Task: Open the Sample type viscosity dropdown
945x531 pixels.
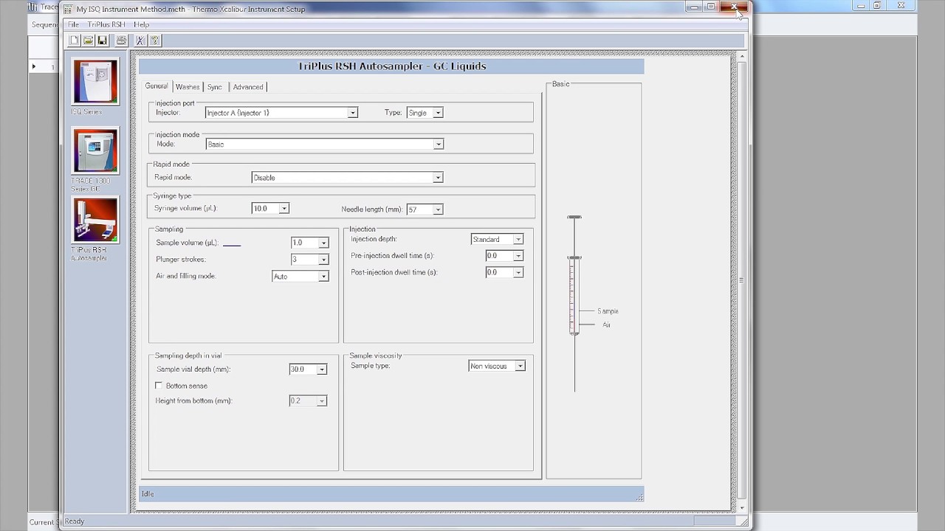Action: point(520,367)
